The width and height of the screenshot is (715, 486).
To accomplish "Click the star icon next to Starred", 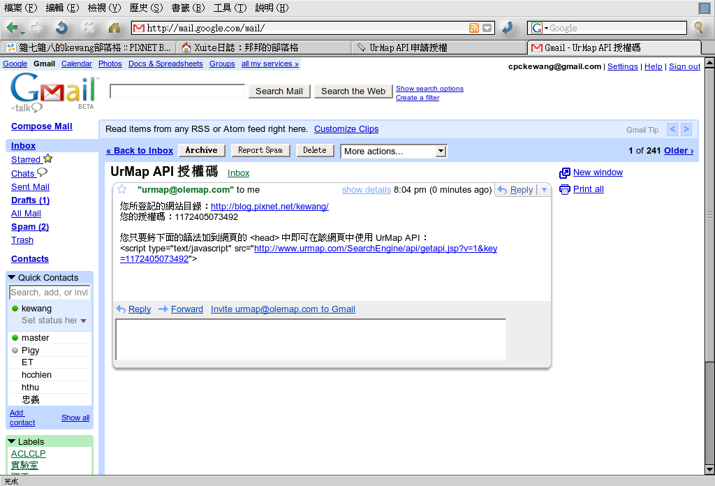I will (48, 159).
